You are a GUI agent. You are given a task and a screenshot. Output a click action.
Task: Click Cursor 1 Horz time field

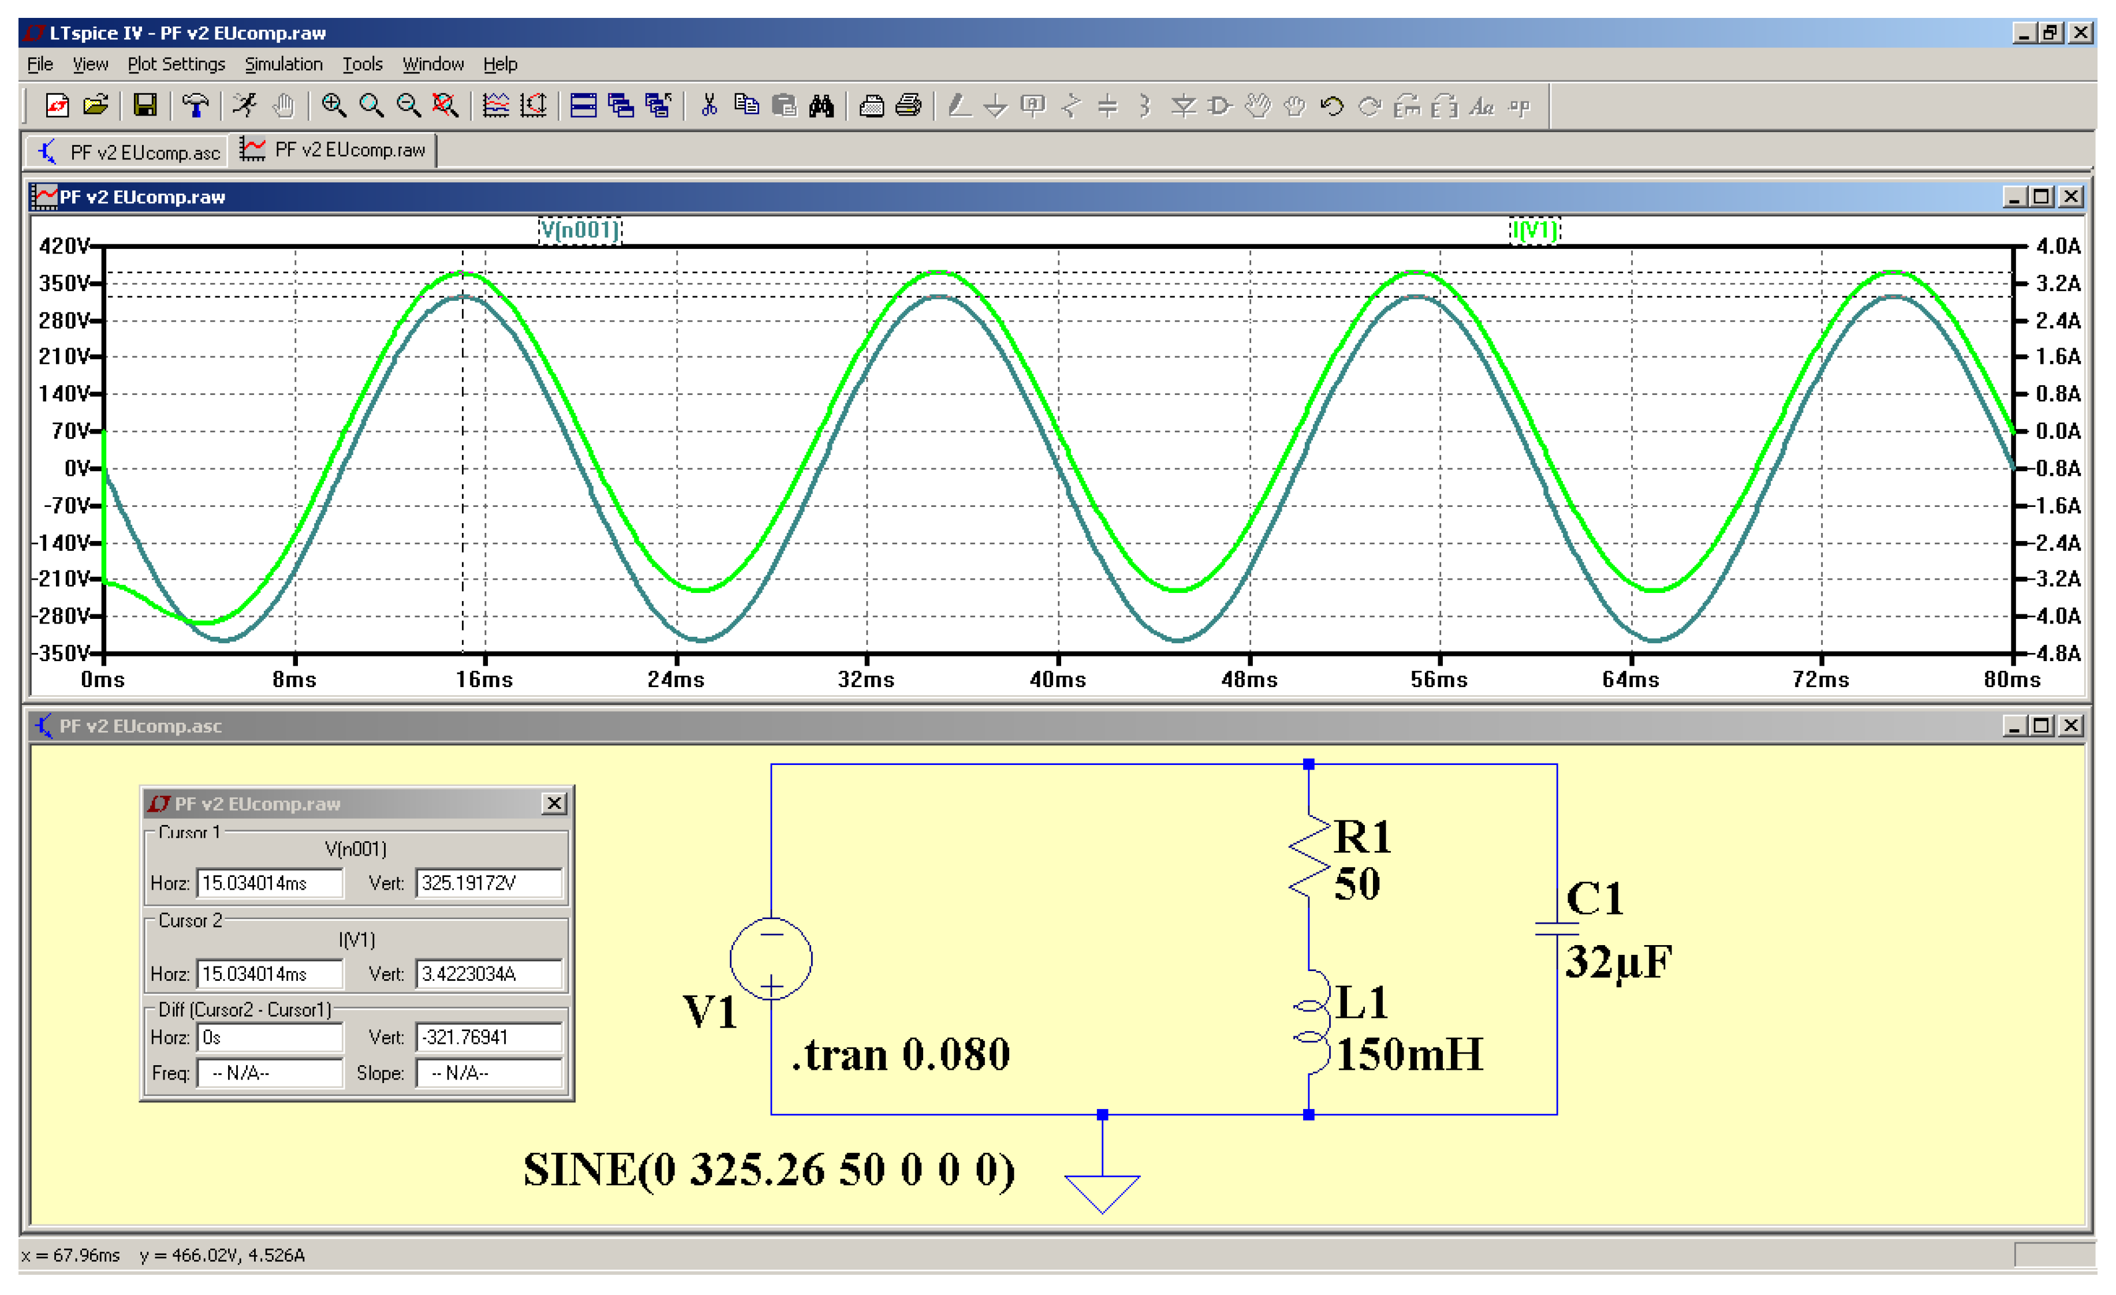pyautogui.click(x=270, y=883)
